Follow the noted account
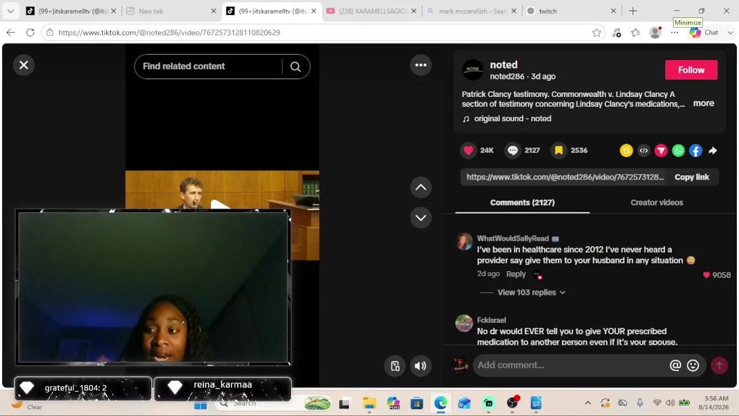Image resolution: width=739 pixels, height=416 pixels. (x=691, y=70)
